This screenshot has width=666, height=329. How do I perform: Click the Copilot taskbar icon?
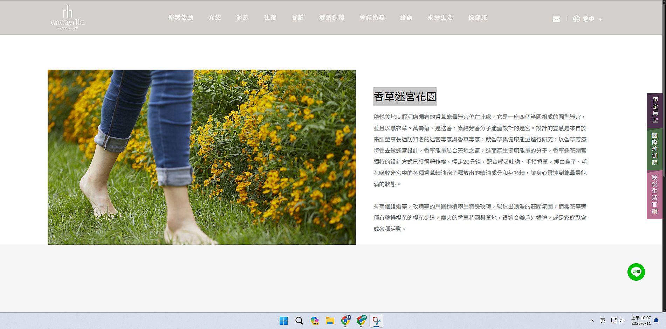pos(314,321)
